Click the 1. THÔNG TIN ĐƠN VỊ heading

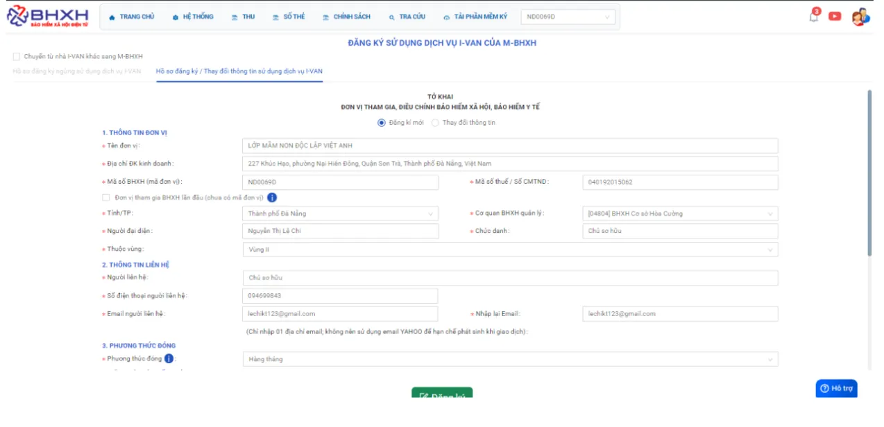[x=135, y=132]
